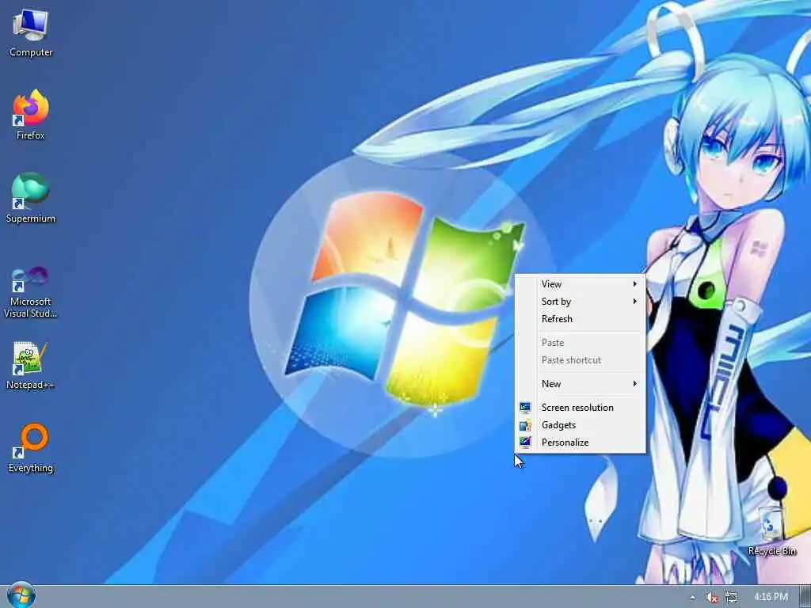Viewport: 811px width, 608px height.
Task: Select the Recycle Bin icon
Action: [771, 531]
